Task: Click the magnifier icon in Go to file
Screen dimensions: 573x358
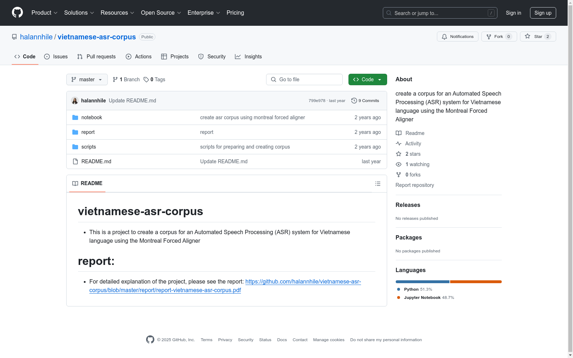Action: 274,79
